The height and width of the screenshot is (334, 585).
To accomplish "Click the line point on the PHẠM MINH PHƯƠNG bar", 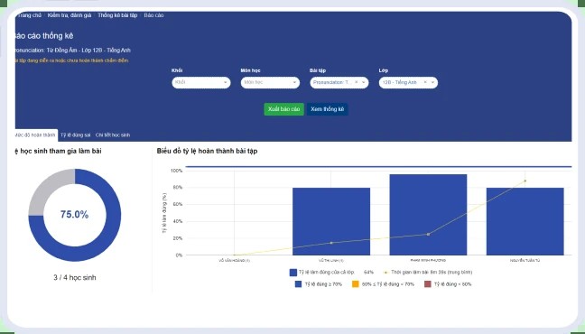I will pyautogui.click(x=428, y=235).
